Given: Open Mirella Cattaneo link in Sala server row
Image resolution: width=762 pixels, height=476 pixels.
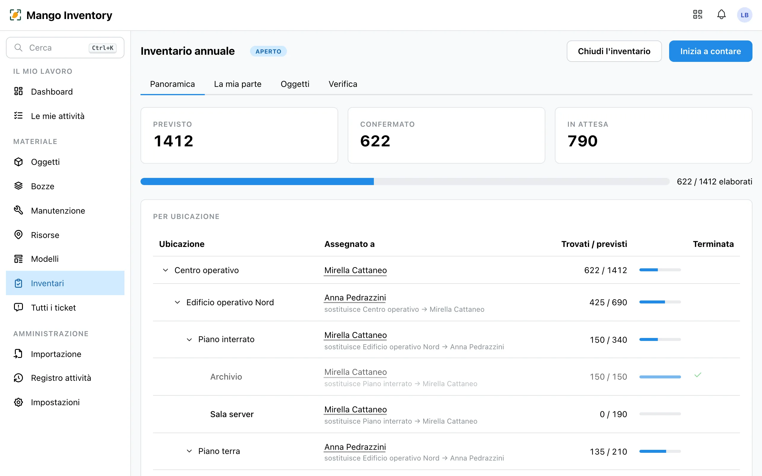Looking at the screenshot, I should 355,409.
